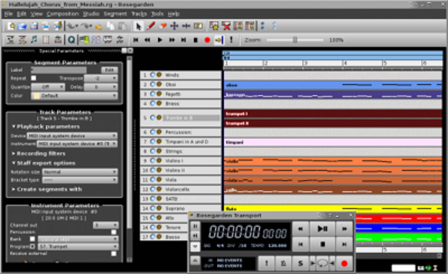This screenshot has width=448, height=274.
Task: Toggle mute LED on Soprano track
Action: click(x=153, y=208)
